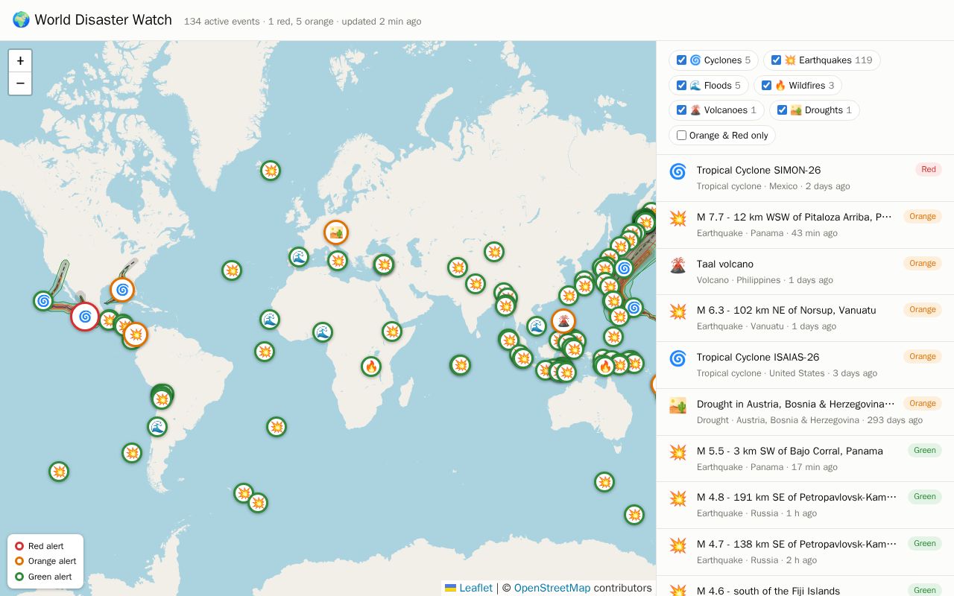This screenshot has width=954, height=596.
Task: Click the drought icon in the Austria drought row
Action: pos(677,405)
